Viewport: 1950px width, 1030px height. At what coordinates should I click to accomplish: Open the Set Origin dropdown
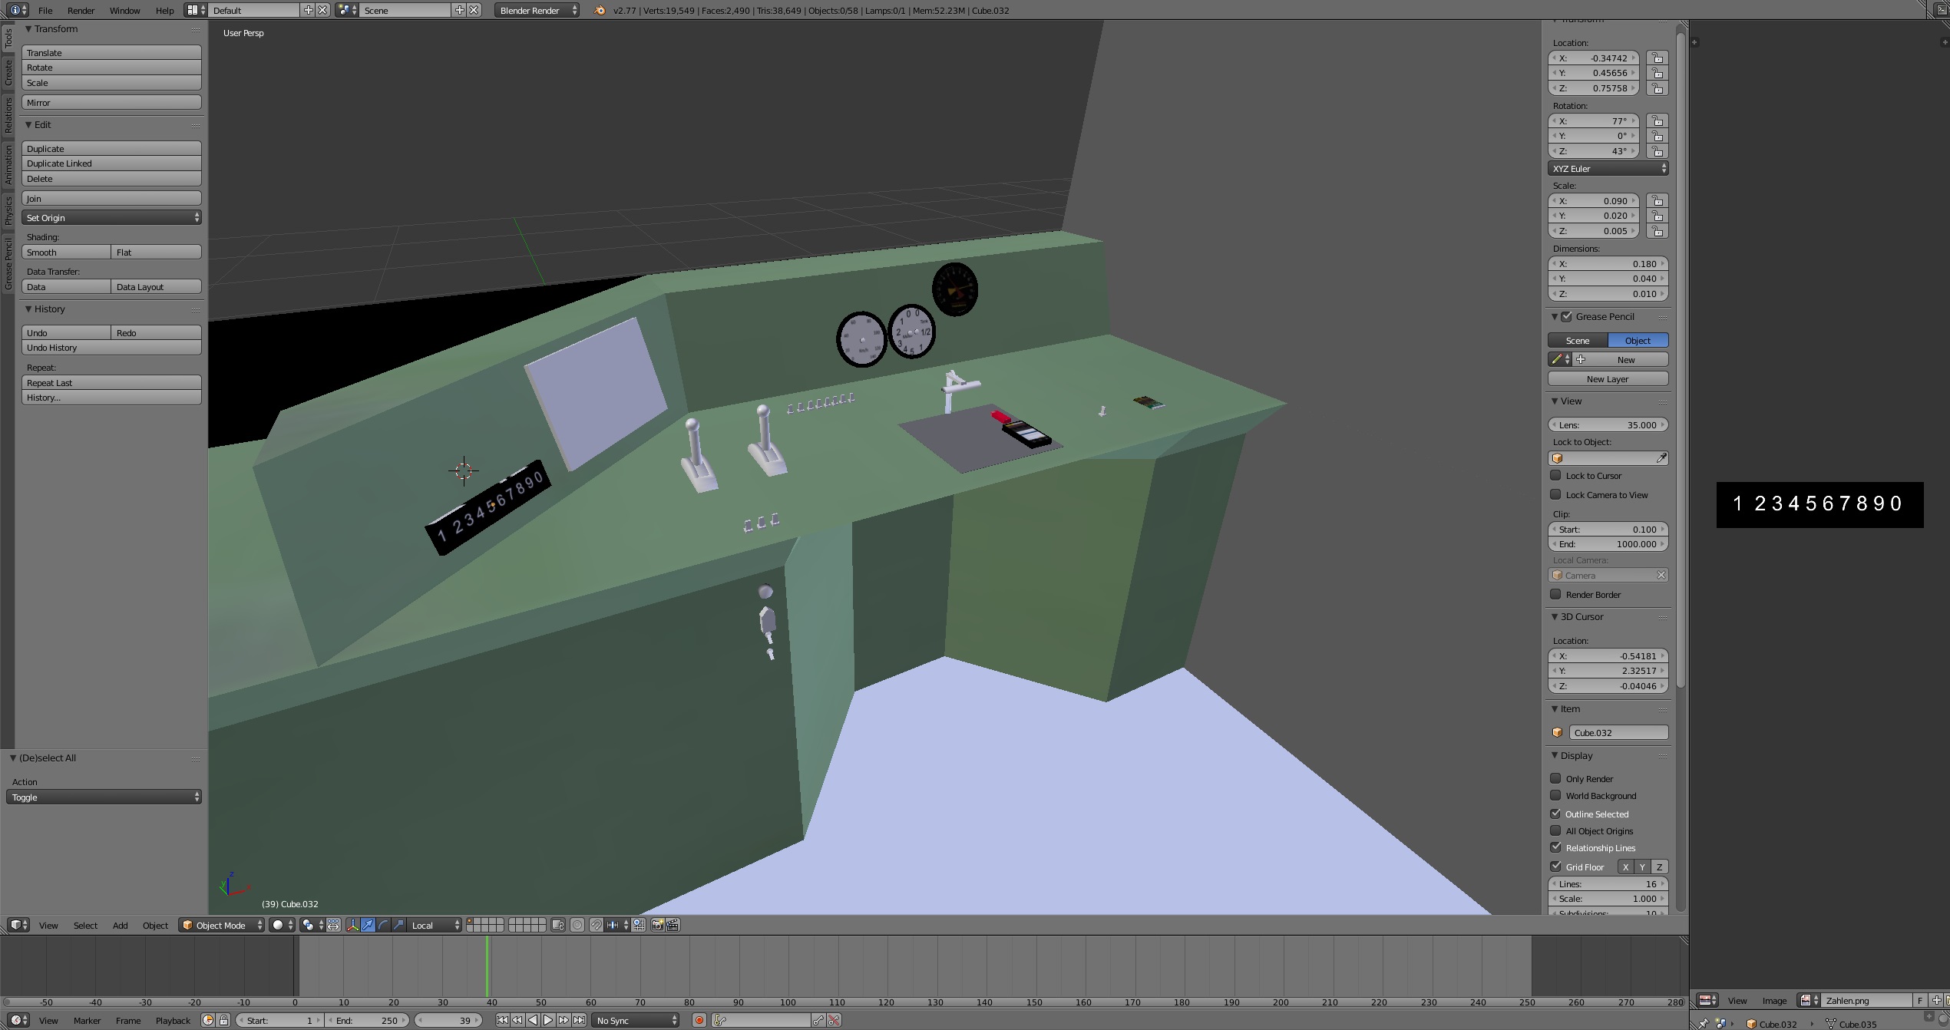coord(111,217)
